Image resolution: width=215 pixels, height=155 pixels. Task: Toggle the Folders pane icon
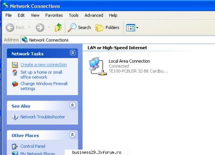(x=100, y=27)
